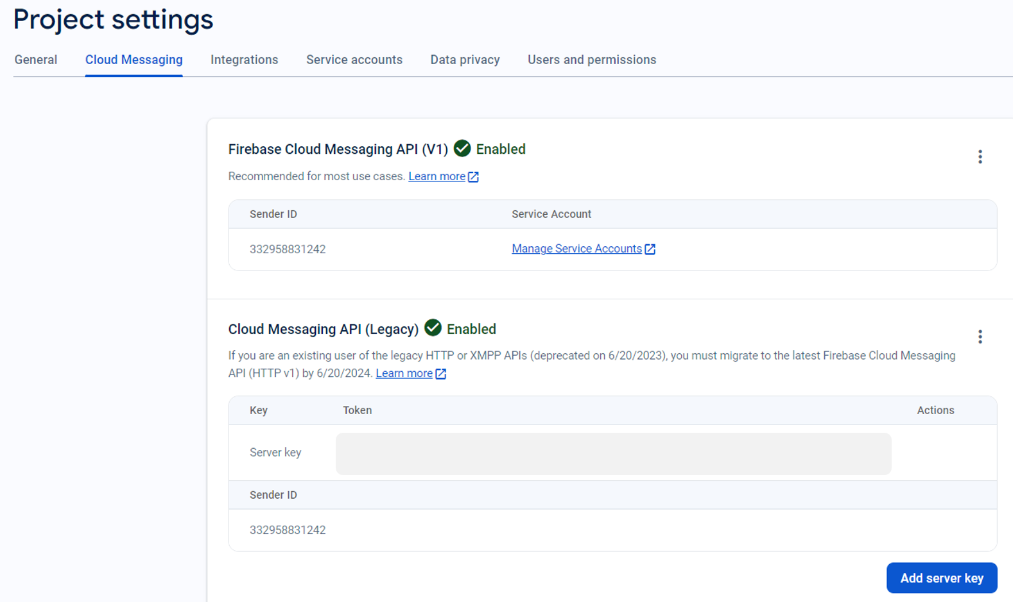Select the Cloud Messaging tab
The image size is (1013, 602).
pyautogui.click(x=134, y=60)
